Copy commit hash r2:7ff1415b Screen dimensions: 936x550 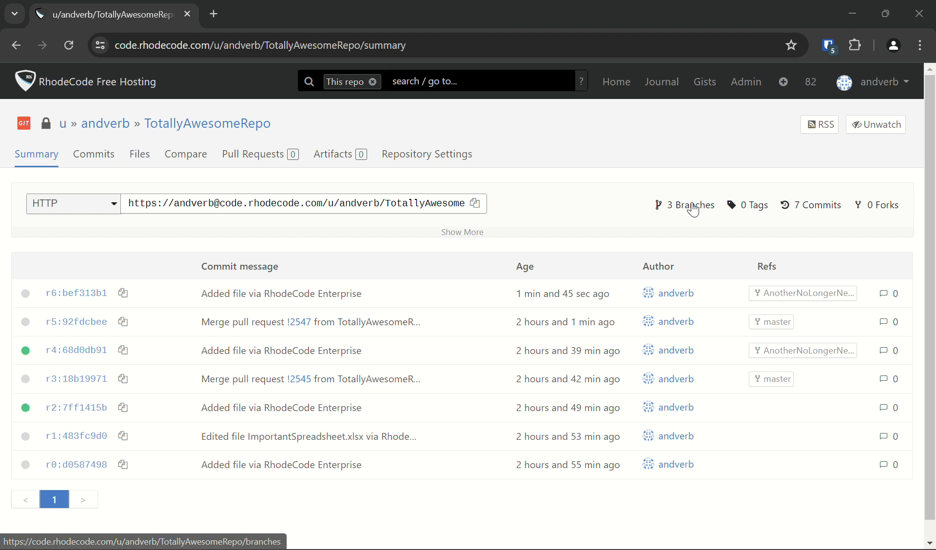click(123, 408)
